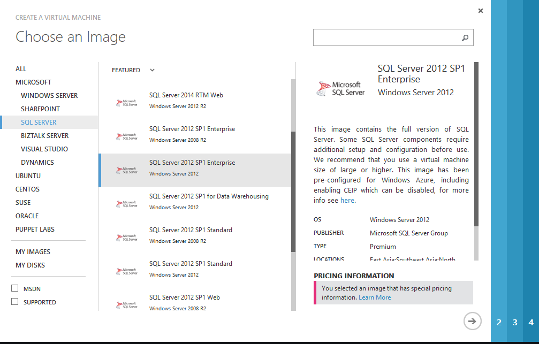Click the PRICING INFORMATION heading
The height and width of the screenshot is (344, 539).
(x=354, y=276)
